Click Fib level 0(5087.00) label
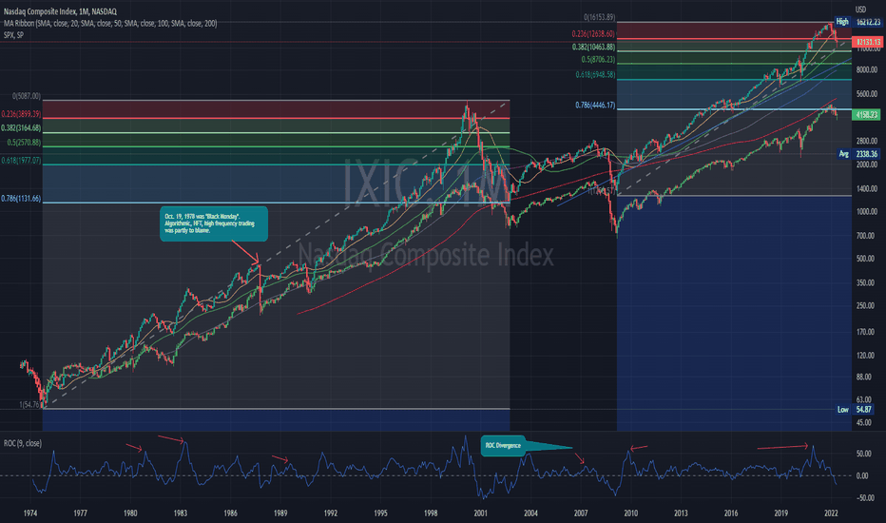Screen dimensions: 886x523 tap(27, 96)
